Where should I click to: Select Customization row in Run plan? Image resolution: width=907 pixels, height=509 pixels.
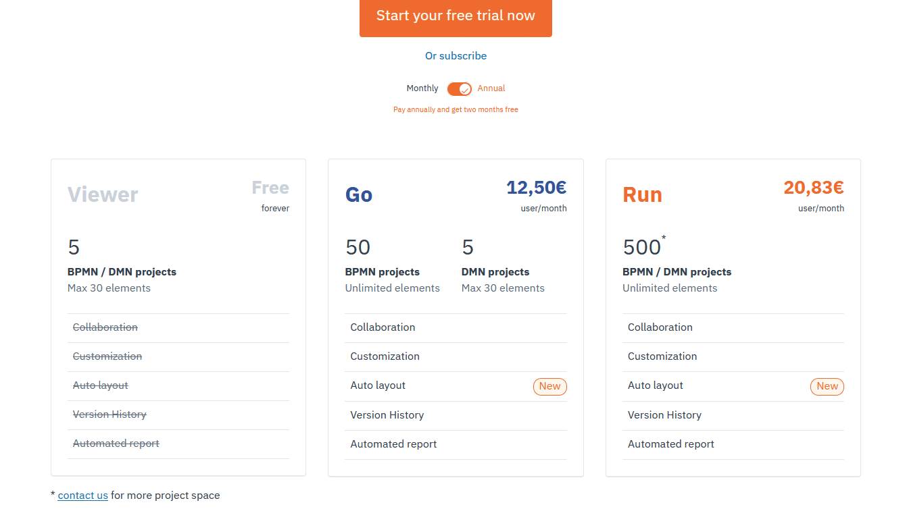coord(733,356)
